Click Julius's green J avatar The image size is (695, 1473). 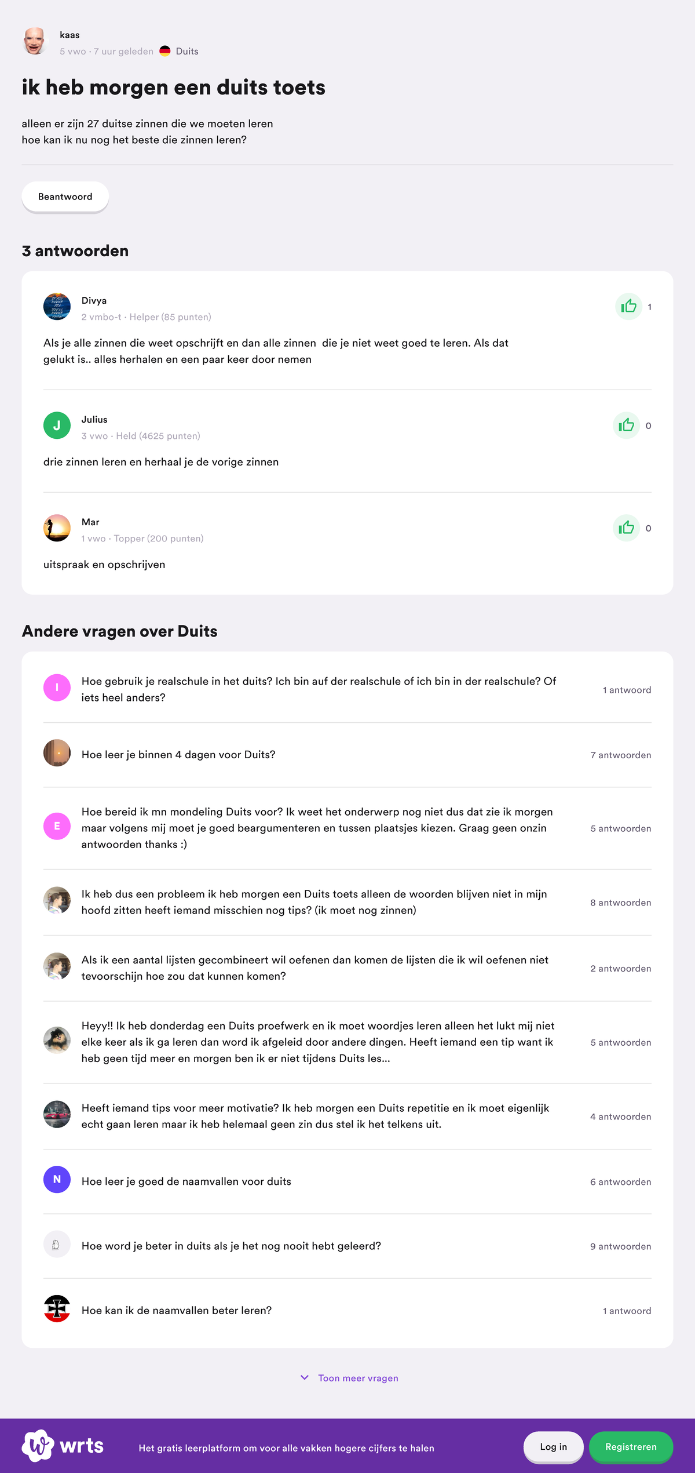click(57, 425)
